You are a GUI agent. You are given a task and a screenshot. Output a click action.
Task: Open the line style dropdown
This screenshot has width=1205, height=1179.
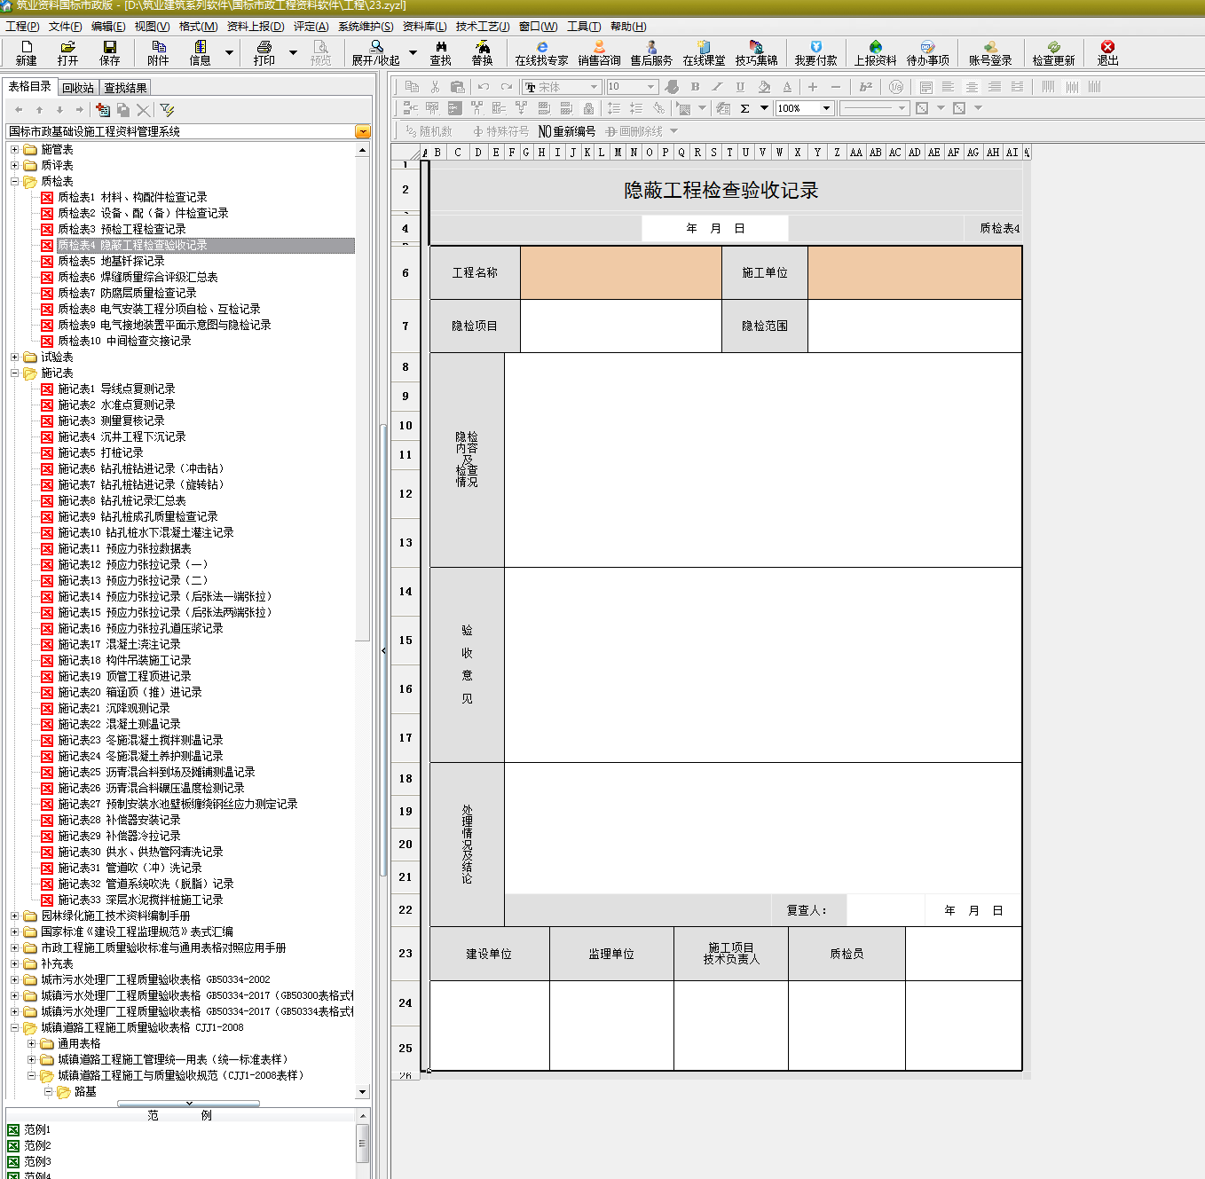click(902, 108)
